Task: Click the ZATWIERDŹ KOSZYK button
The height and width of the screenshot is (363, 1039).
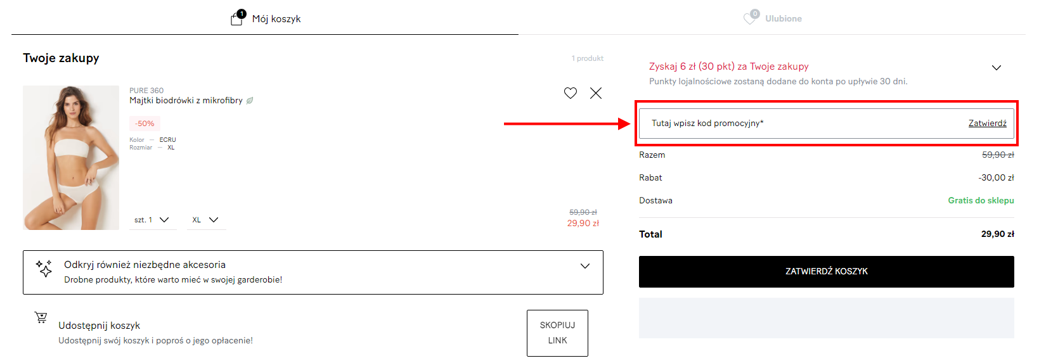Action: click(x=827, y=271)
